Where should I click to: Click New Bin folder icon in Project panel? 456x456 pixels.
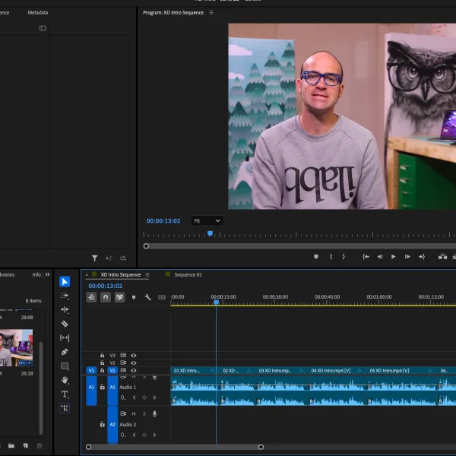coord(11,445)
